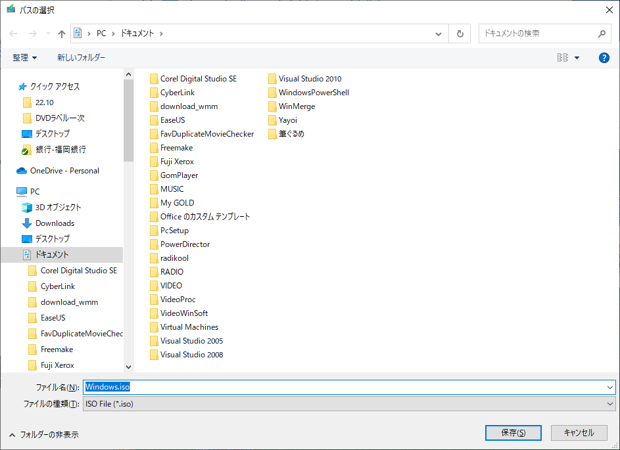
Task: Click PC in the address breadcrumb
Action: 101,34
